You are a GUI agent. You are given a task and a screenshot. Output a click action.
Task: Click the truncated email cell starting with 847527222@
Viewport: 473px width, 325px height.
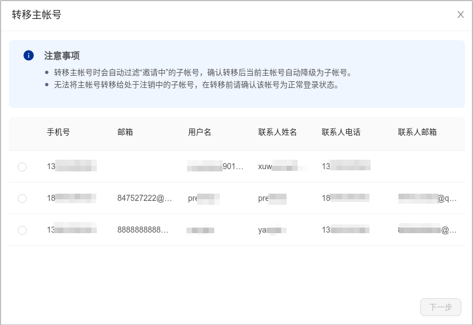(x=145, y=198)
